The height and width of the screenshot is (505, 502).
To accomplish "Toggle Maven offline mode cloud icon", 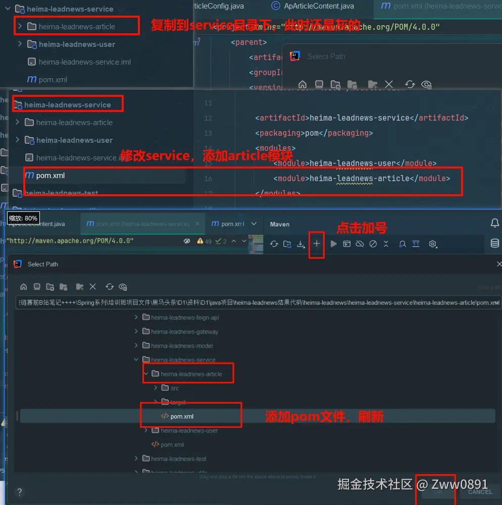I will click(360, 244).
